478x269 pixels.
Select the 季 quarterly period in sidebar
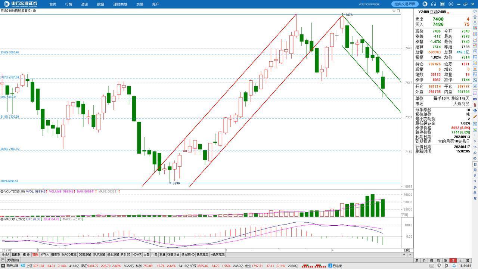tap(475, 193)
